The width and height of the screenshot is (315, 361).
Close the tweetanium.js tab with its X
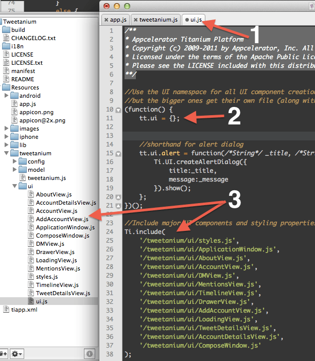pyautogui.click(x=136, y=20)
